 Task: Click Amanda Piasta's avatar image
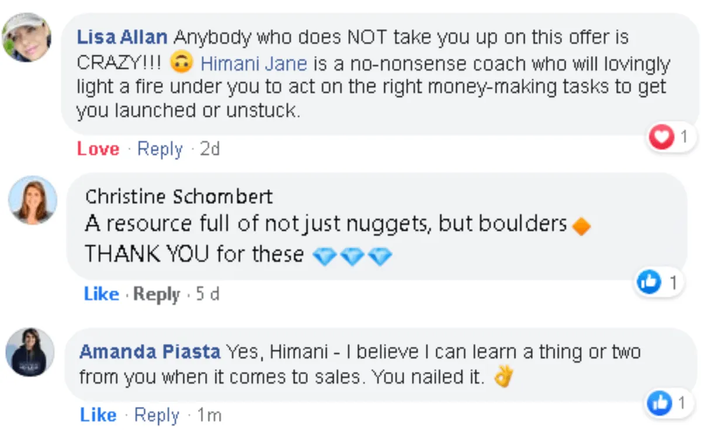coord(30,352)
